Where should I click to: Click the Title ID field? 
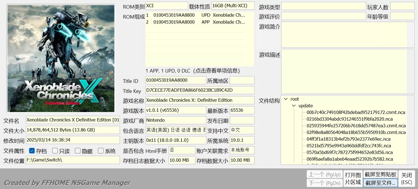coord(176,80)
